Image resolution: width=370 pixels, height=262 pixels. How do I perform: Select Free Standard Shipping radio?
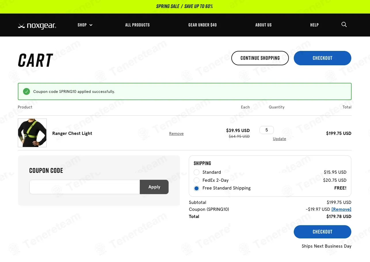197,188
